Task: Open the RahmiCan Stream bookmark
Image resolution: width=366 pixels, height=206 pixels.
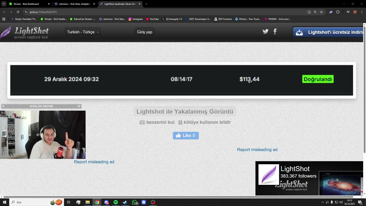Action: pyautogui.click(x=83, y=19)
